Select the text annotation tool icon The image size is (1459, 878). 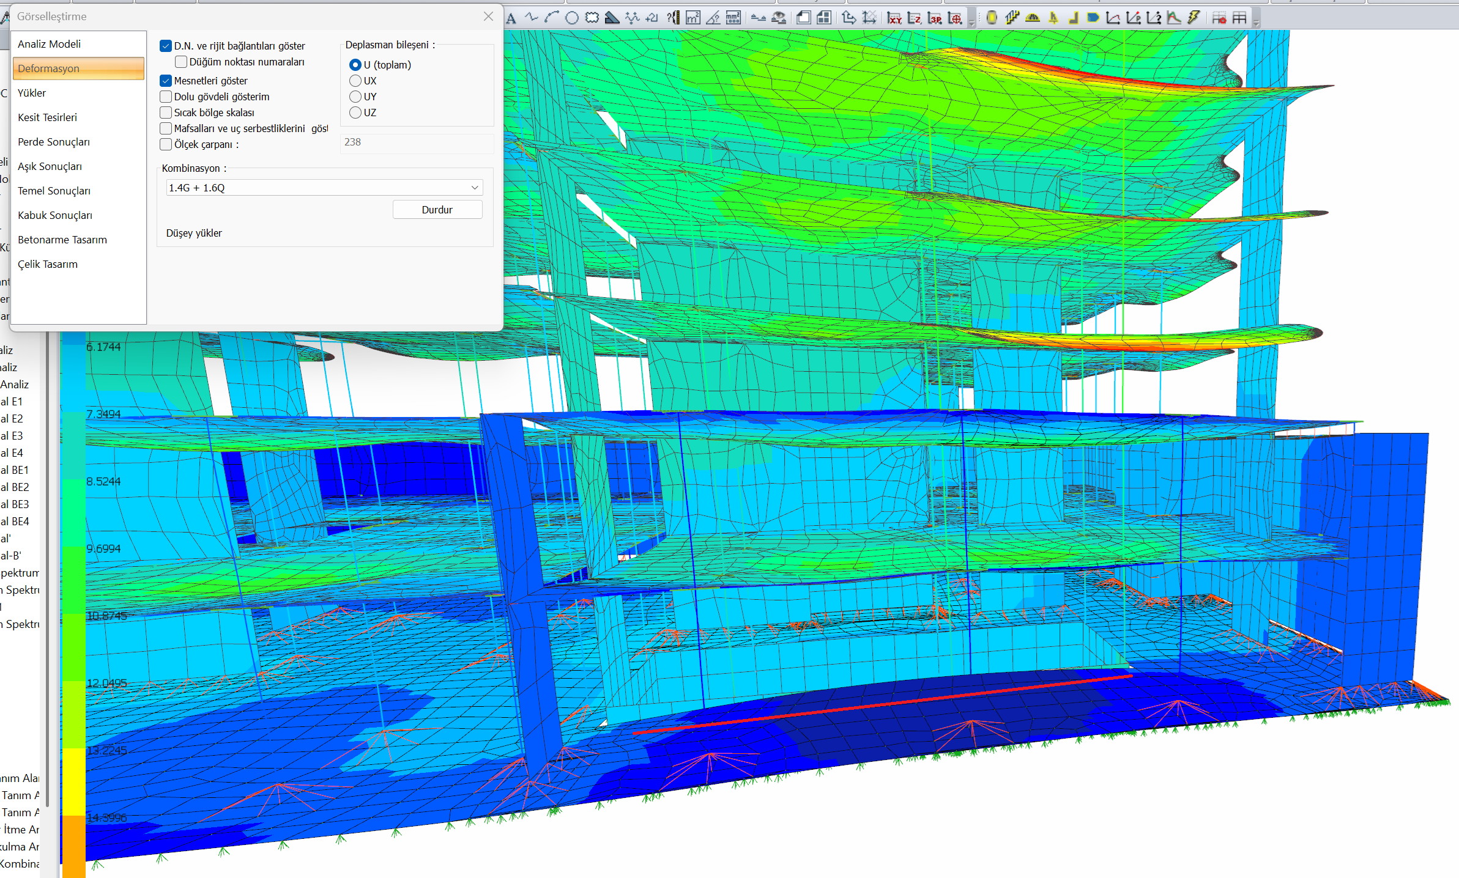click(511, 18)
